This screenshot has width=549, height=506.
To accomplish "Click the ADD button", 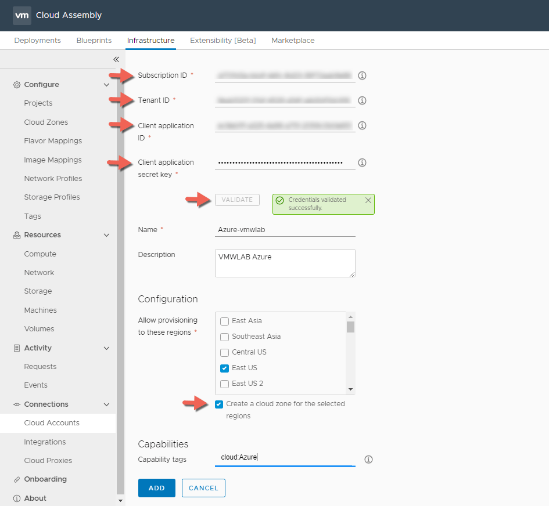I will click(156, 488).
